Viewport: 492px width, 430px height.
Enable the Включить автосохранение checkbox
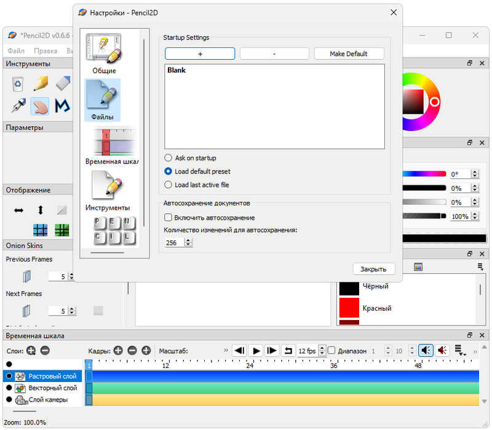coord(168,217)
